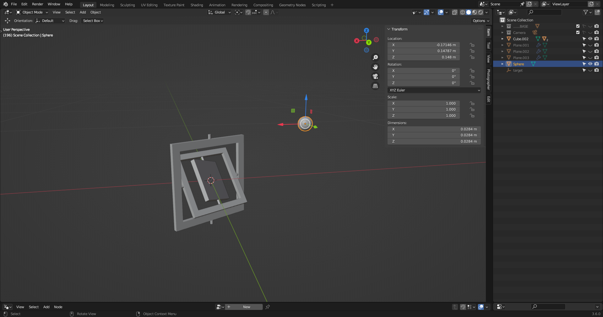The height and width of the screenshot is (317, 603).
Task: Click the zoom view magnifier icon
Action: 375,57
